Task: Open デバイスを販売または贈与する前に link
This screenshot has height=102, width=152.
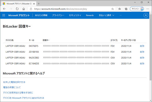Action: 18,93
